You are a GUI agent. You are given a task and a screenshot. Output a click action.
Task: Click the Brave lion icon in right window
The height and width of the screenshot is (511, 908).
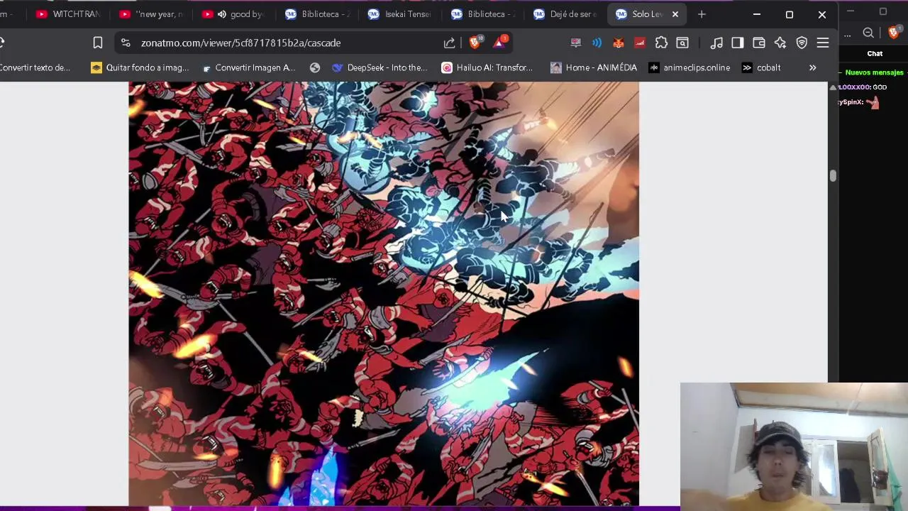pyautogui.click(x=894, y=33)
